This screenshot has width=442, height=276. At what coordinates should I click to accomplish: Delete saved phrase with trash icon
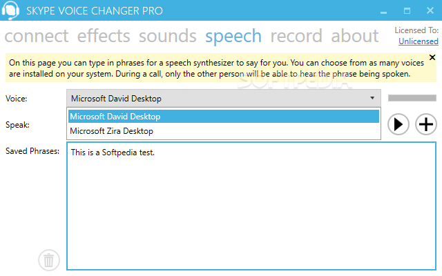click(x=49, y=260)
